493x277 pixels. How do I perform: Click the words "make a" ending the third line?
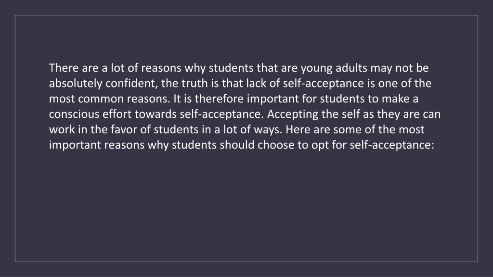click(400, 99)
